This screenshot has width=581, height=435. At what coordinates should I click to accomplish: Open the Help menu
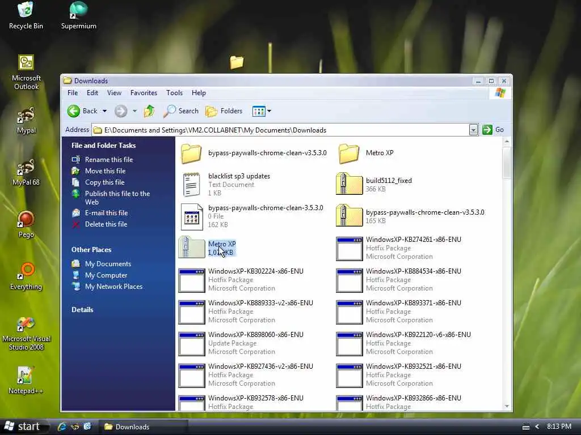[199, 93]
